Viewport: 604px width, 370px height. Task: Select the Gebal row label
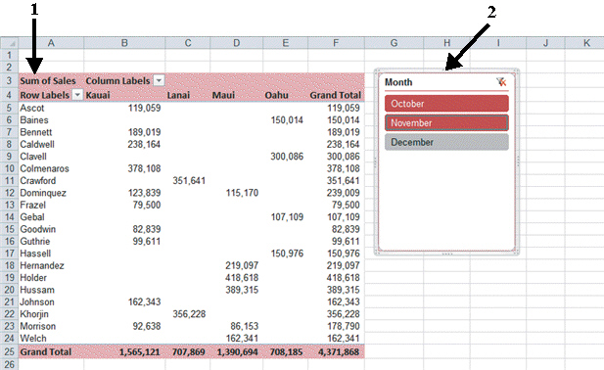[32, 216]
